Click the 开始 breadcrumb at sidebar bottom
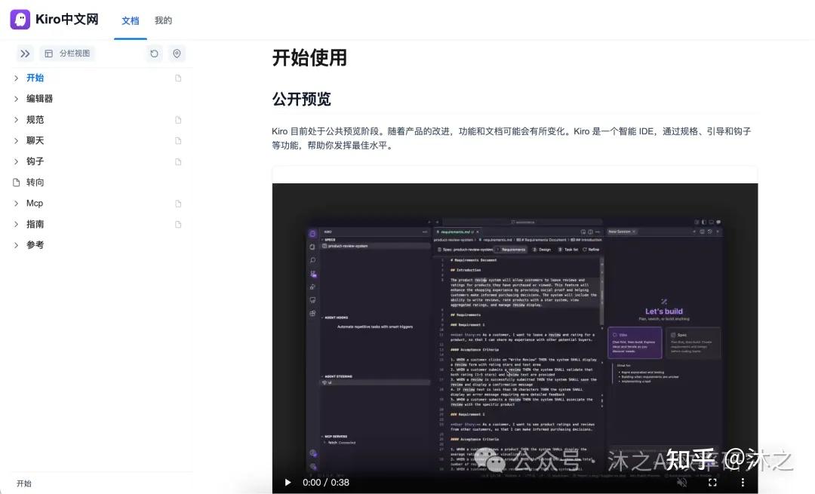Image resolution: width=815 pixels, height=494 pixels. [24, 483]
